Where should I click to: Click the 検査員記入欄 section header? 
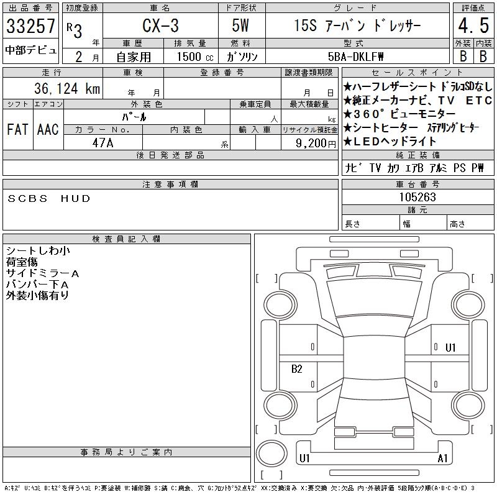coord(127,239)
